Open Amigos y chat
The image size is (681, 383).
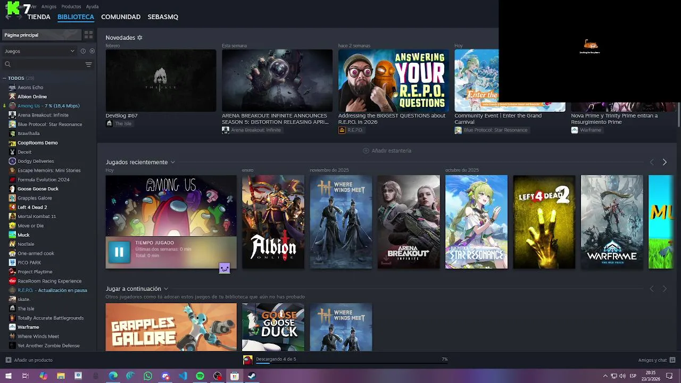[652, 360]
